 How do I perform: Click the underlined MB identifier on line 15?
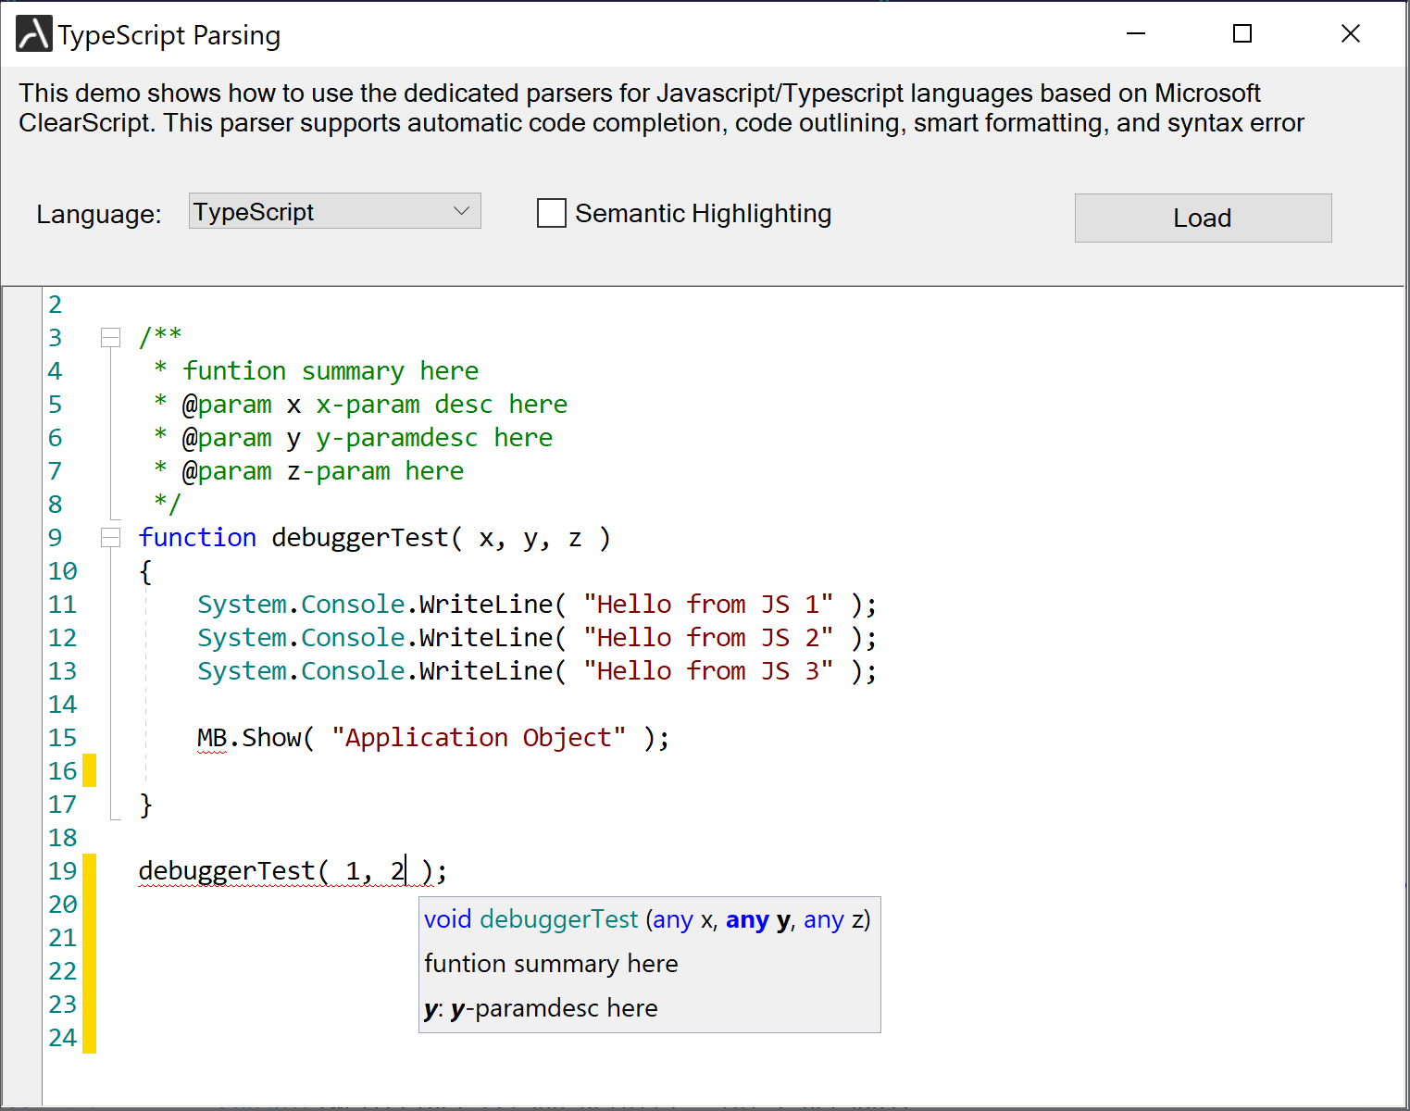(x=212, y=738)
